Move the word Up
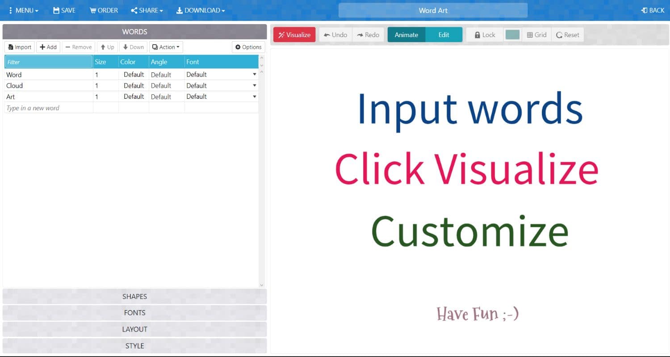The image size is (670, 357). point(107,47)
